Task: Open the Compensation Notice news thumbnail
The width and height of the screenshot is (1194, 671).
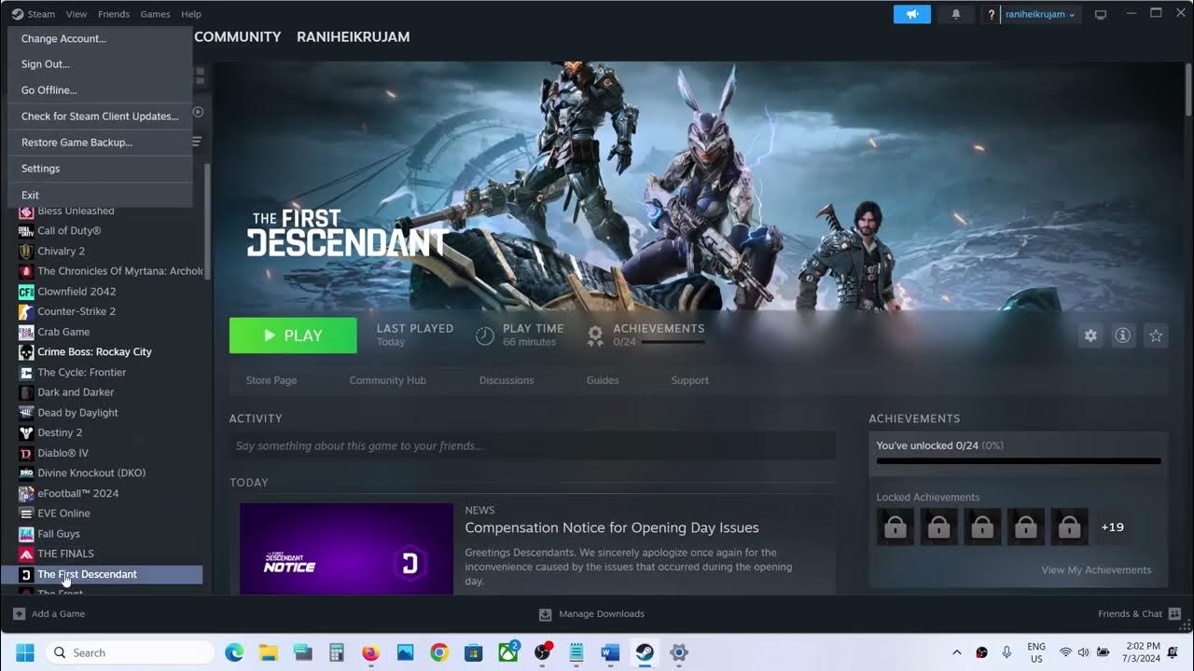Action: coord(346,548)
